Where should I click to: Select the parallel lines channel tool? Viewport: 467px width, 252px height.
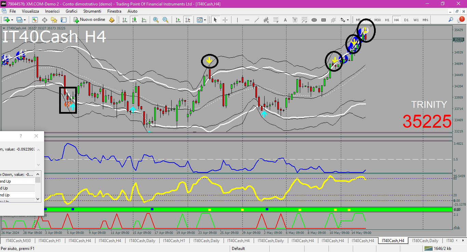tap(333, 20)
